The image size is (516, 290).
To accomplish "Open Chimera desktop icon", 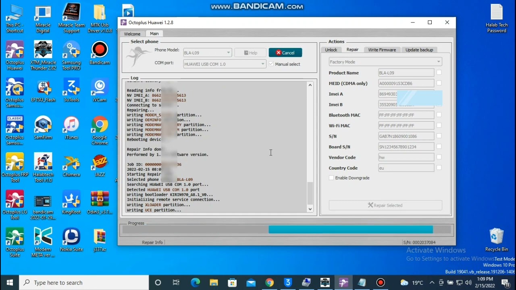I will [x=71, y=165].
